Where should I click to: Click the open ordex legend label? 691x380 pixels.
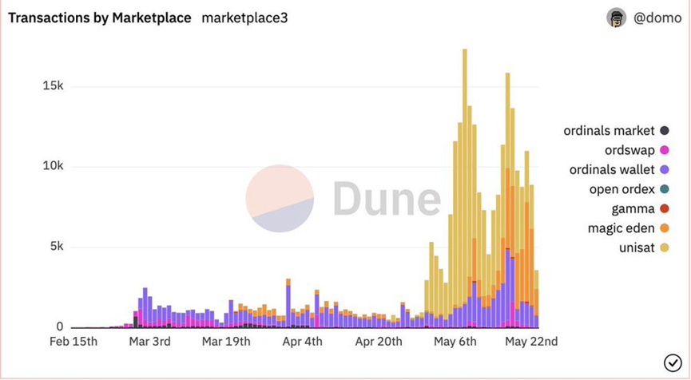click(622, 189)
